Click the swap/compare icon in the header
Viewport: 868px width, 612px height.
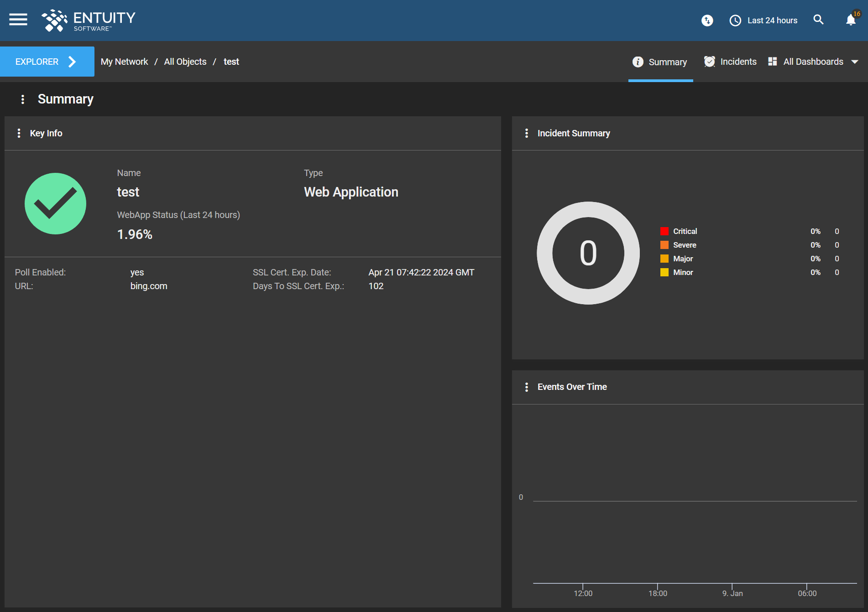click(707, 21)
